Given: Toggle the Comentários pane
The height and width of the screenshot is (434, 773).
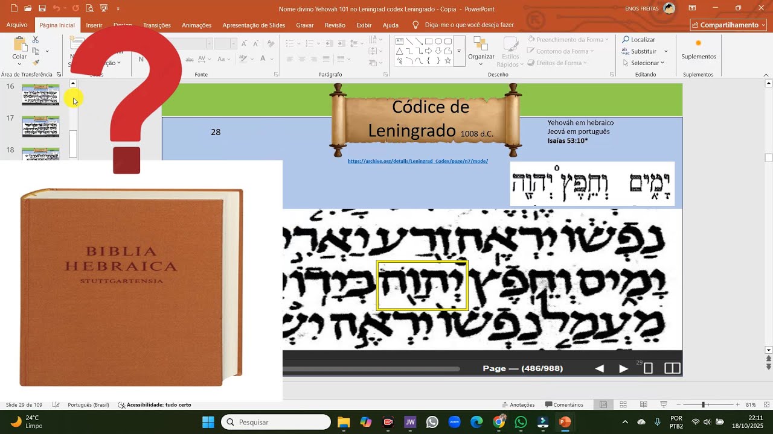Looking at the screenshot, I should coord(564,405).
